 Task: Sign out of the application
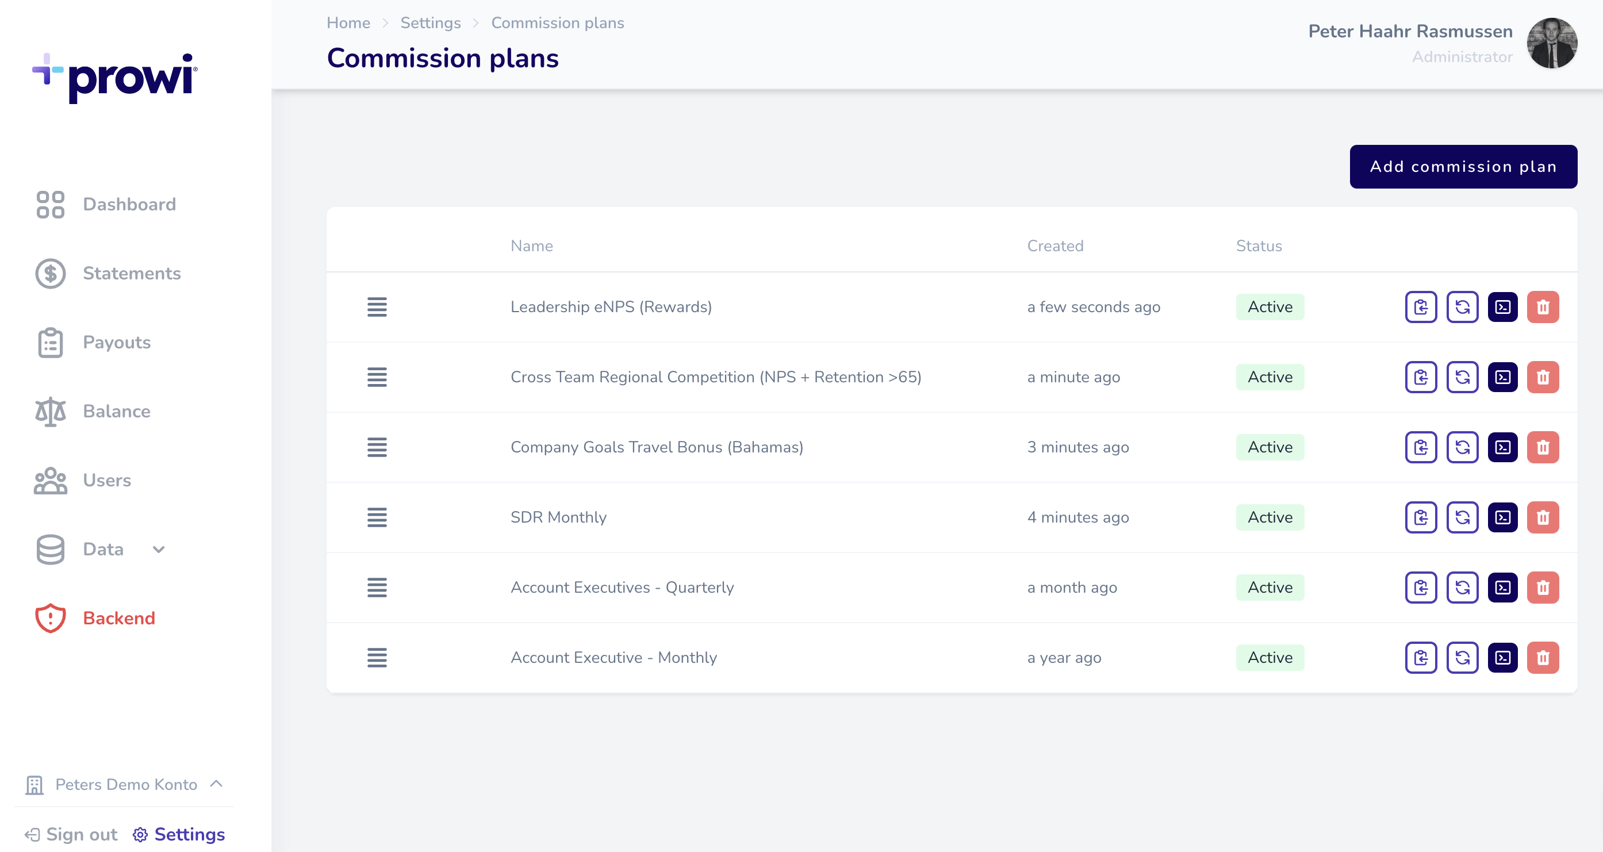point(82,835)
